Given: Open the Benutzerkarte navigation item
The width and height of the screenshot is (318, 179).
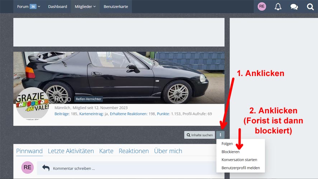Looking at the screenshot, I should click(x=116, y=6).
